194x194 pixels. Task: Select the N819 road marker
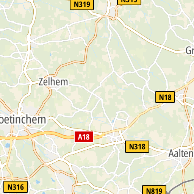tap(154, 190)
